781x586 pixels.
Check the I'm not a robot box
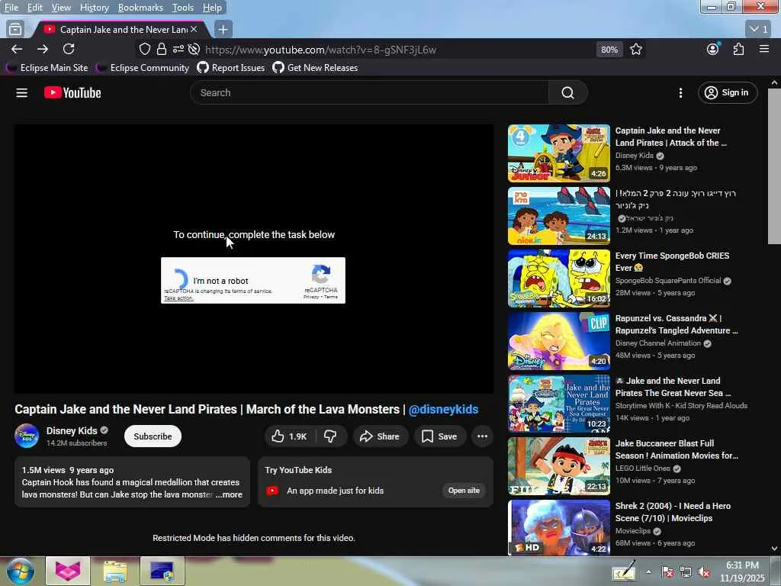180,279
